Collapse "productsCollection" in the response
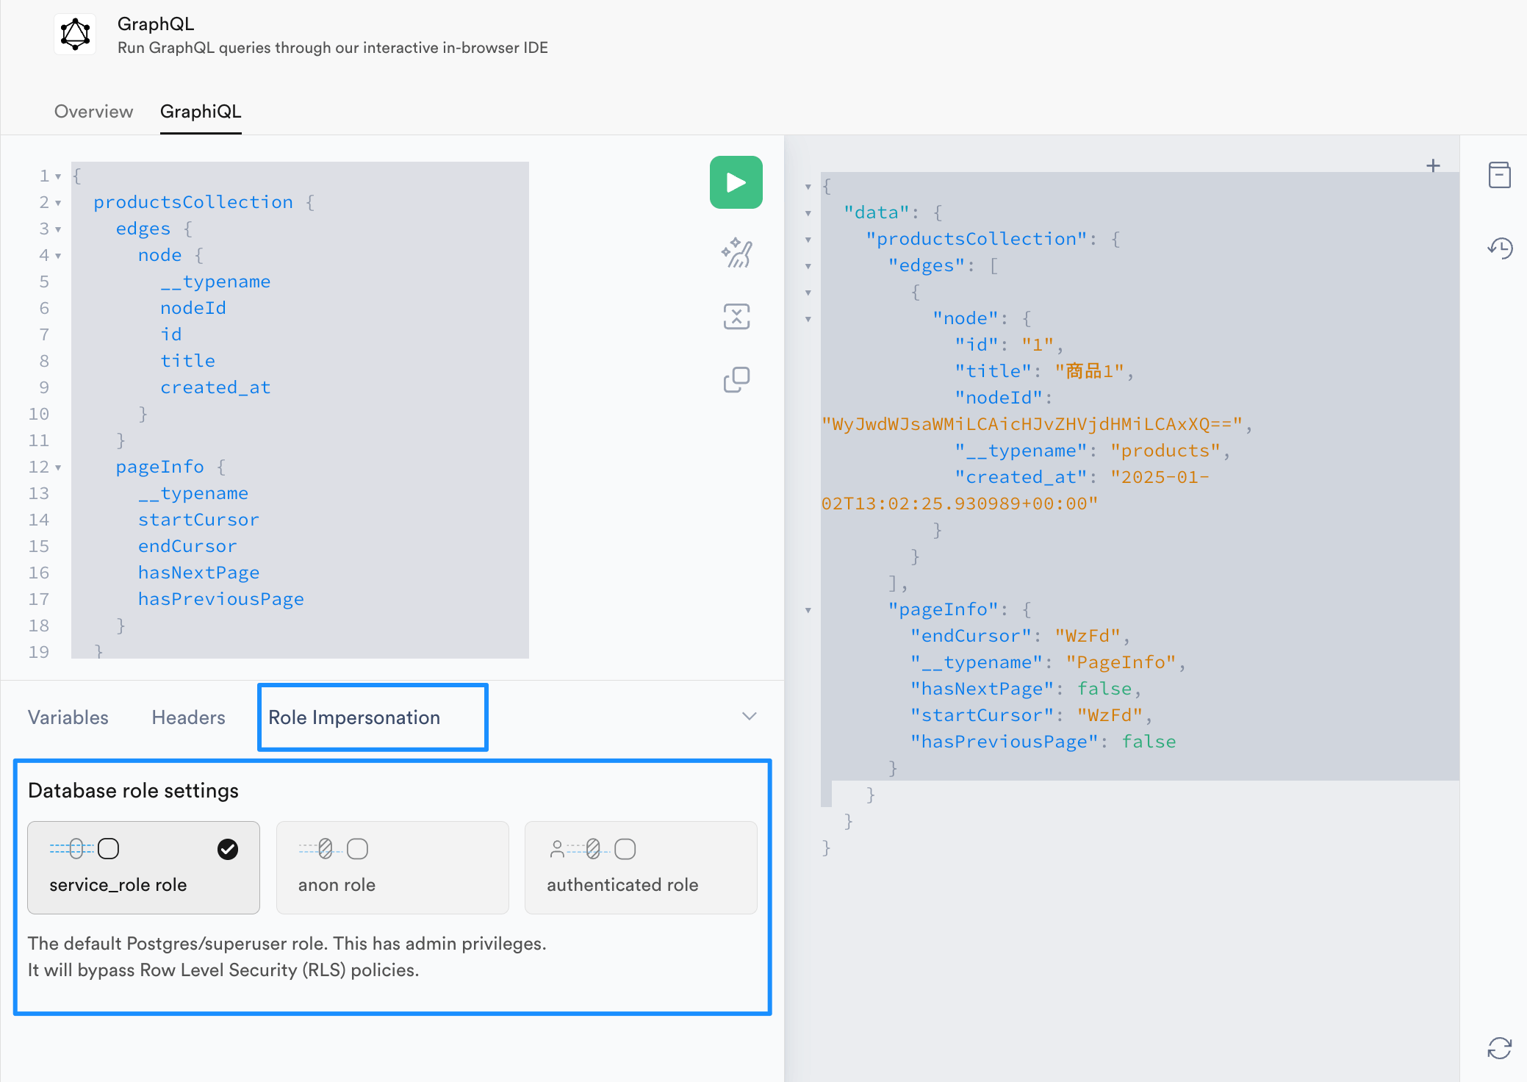1527x1082 pixels. (x=808, y=240)
